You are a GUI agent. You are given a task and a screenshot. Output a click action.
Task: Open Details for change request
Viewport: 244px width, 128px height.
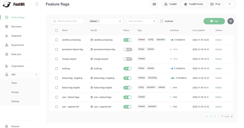219,59
